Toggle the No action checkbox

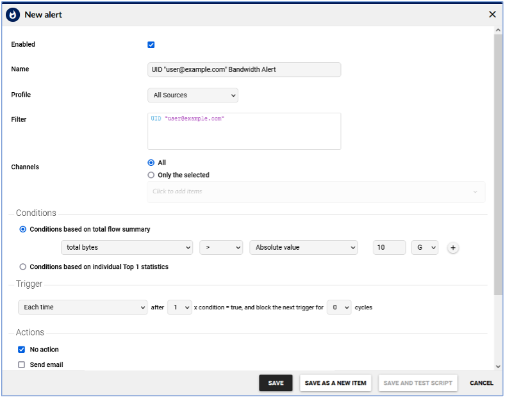point(22,350)
